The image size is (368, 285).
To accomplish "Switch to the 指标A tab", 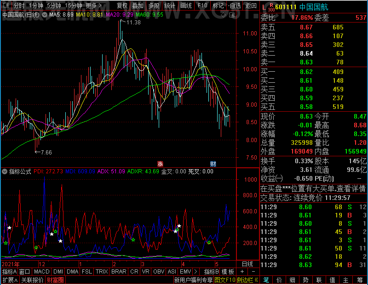I will tap(9, 272).
